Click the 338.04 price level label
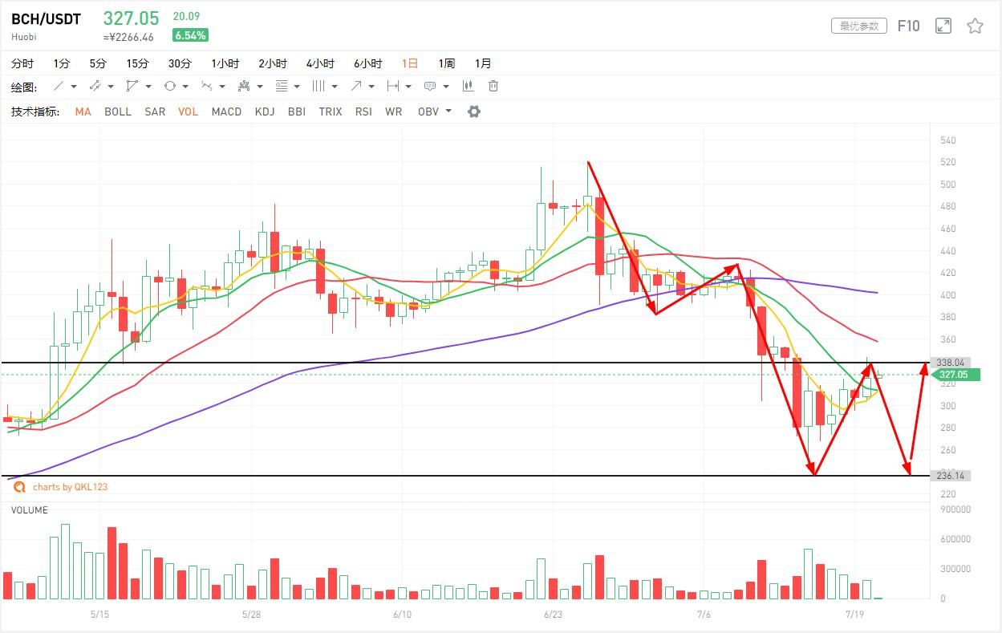 click(949, 363)
